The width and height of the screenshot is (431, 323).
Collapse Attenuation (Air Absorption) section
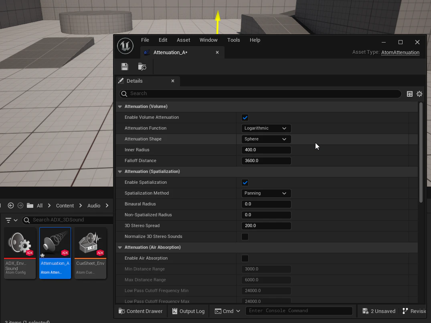[x=120, y=247]
